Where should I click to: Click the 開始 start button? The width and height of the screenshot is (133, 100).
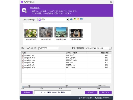point(91,92)
